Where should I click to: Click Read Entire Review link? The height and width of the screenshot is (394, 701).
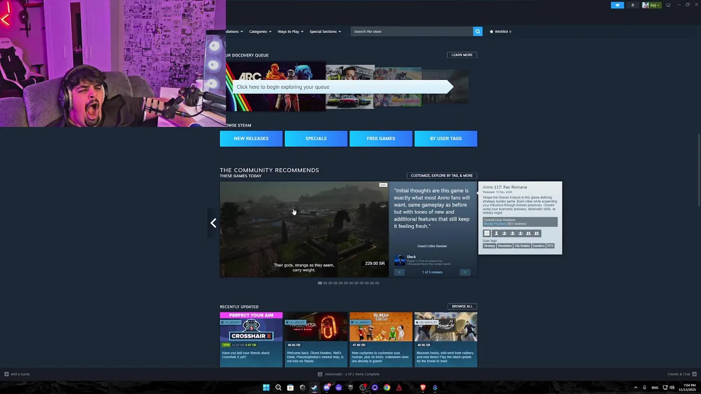432,246
